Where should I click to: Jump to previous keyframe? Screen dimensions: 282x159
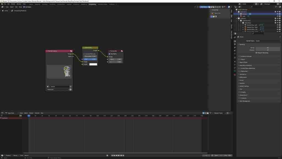(x=114, y=155)
